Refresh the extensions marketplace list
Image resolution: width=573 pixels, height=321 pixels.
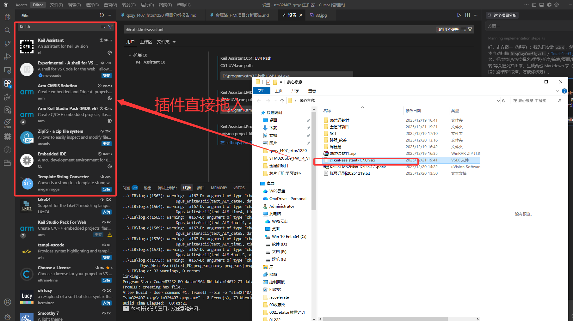click(102, 15)
